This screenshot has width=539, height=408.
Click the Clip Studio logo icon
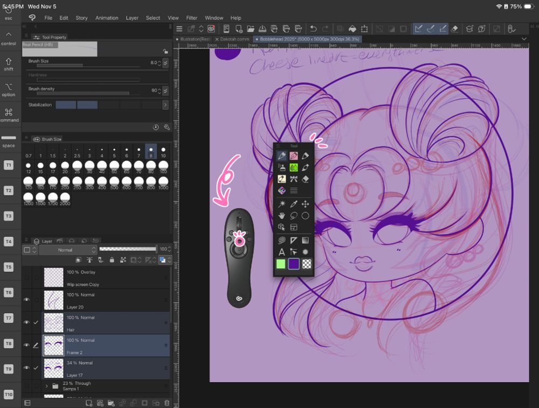pos(32,18)
